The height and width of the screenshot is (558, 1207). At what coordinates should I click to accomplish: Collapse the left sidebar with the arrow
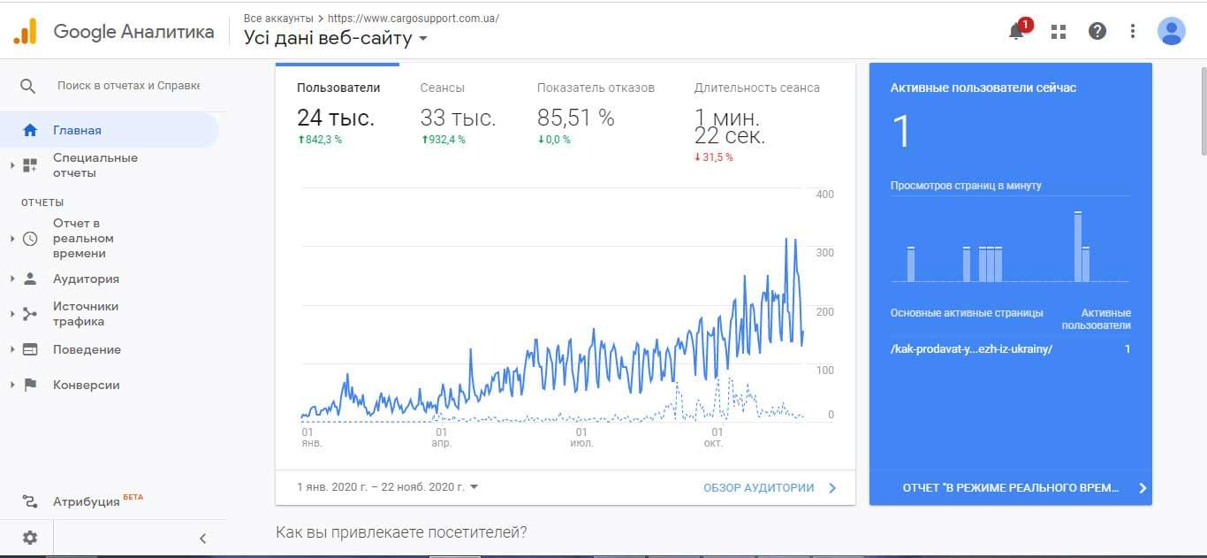coord(202,537)
